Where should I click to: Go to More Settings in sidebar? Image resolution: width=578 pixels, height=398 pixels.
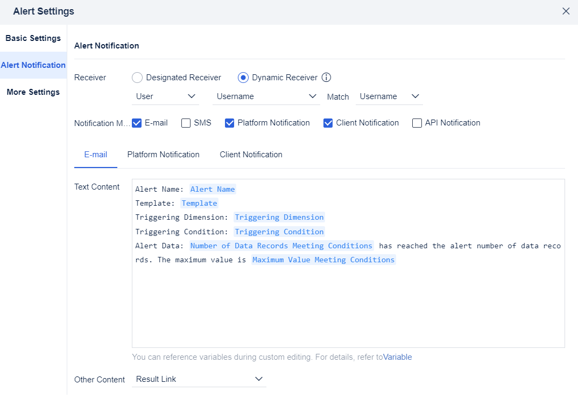coord(33,92)
